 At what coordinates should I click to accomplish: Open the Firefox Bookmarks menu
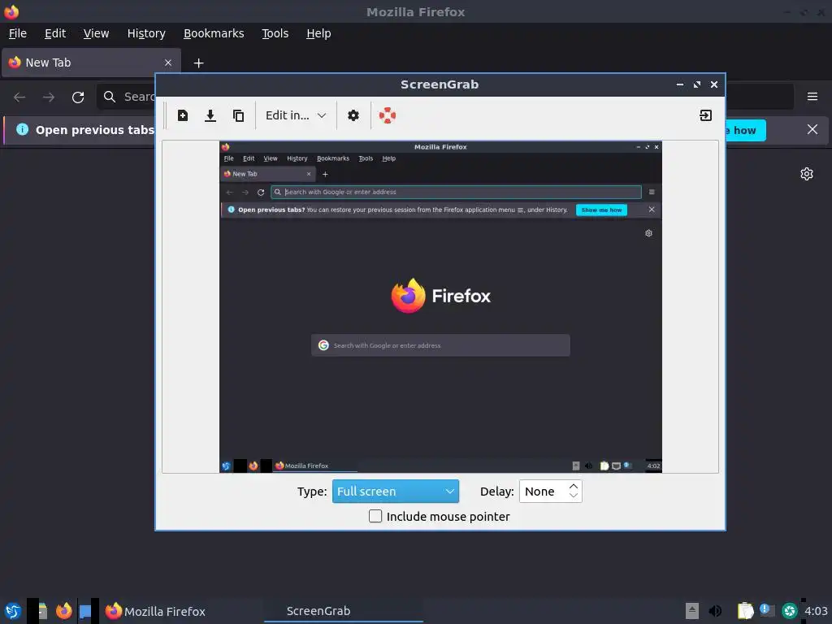(x=214, y=33)
